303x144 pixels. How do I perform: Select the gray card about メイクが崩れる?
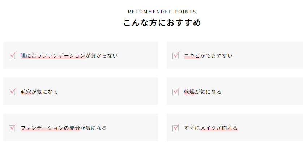pos(235,127)
